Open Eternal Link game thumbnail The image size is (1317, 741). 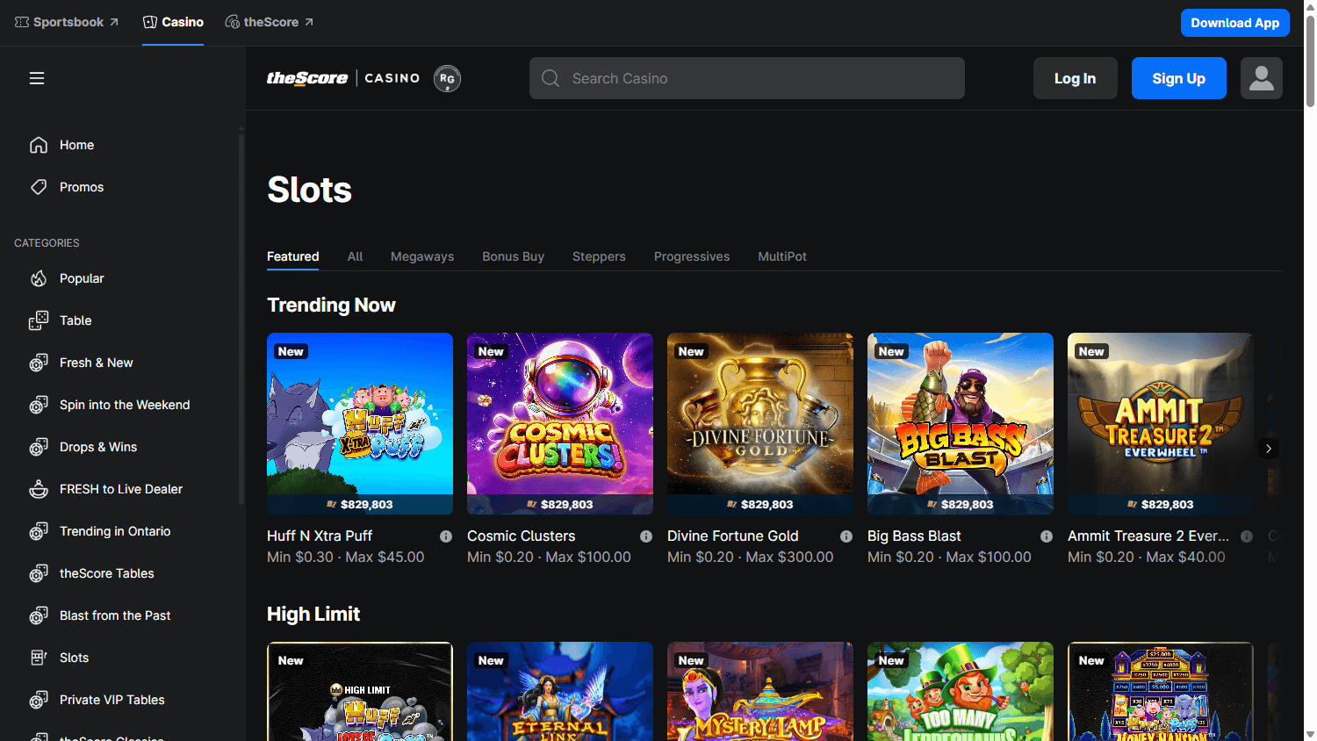[560, 692]
